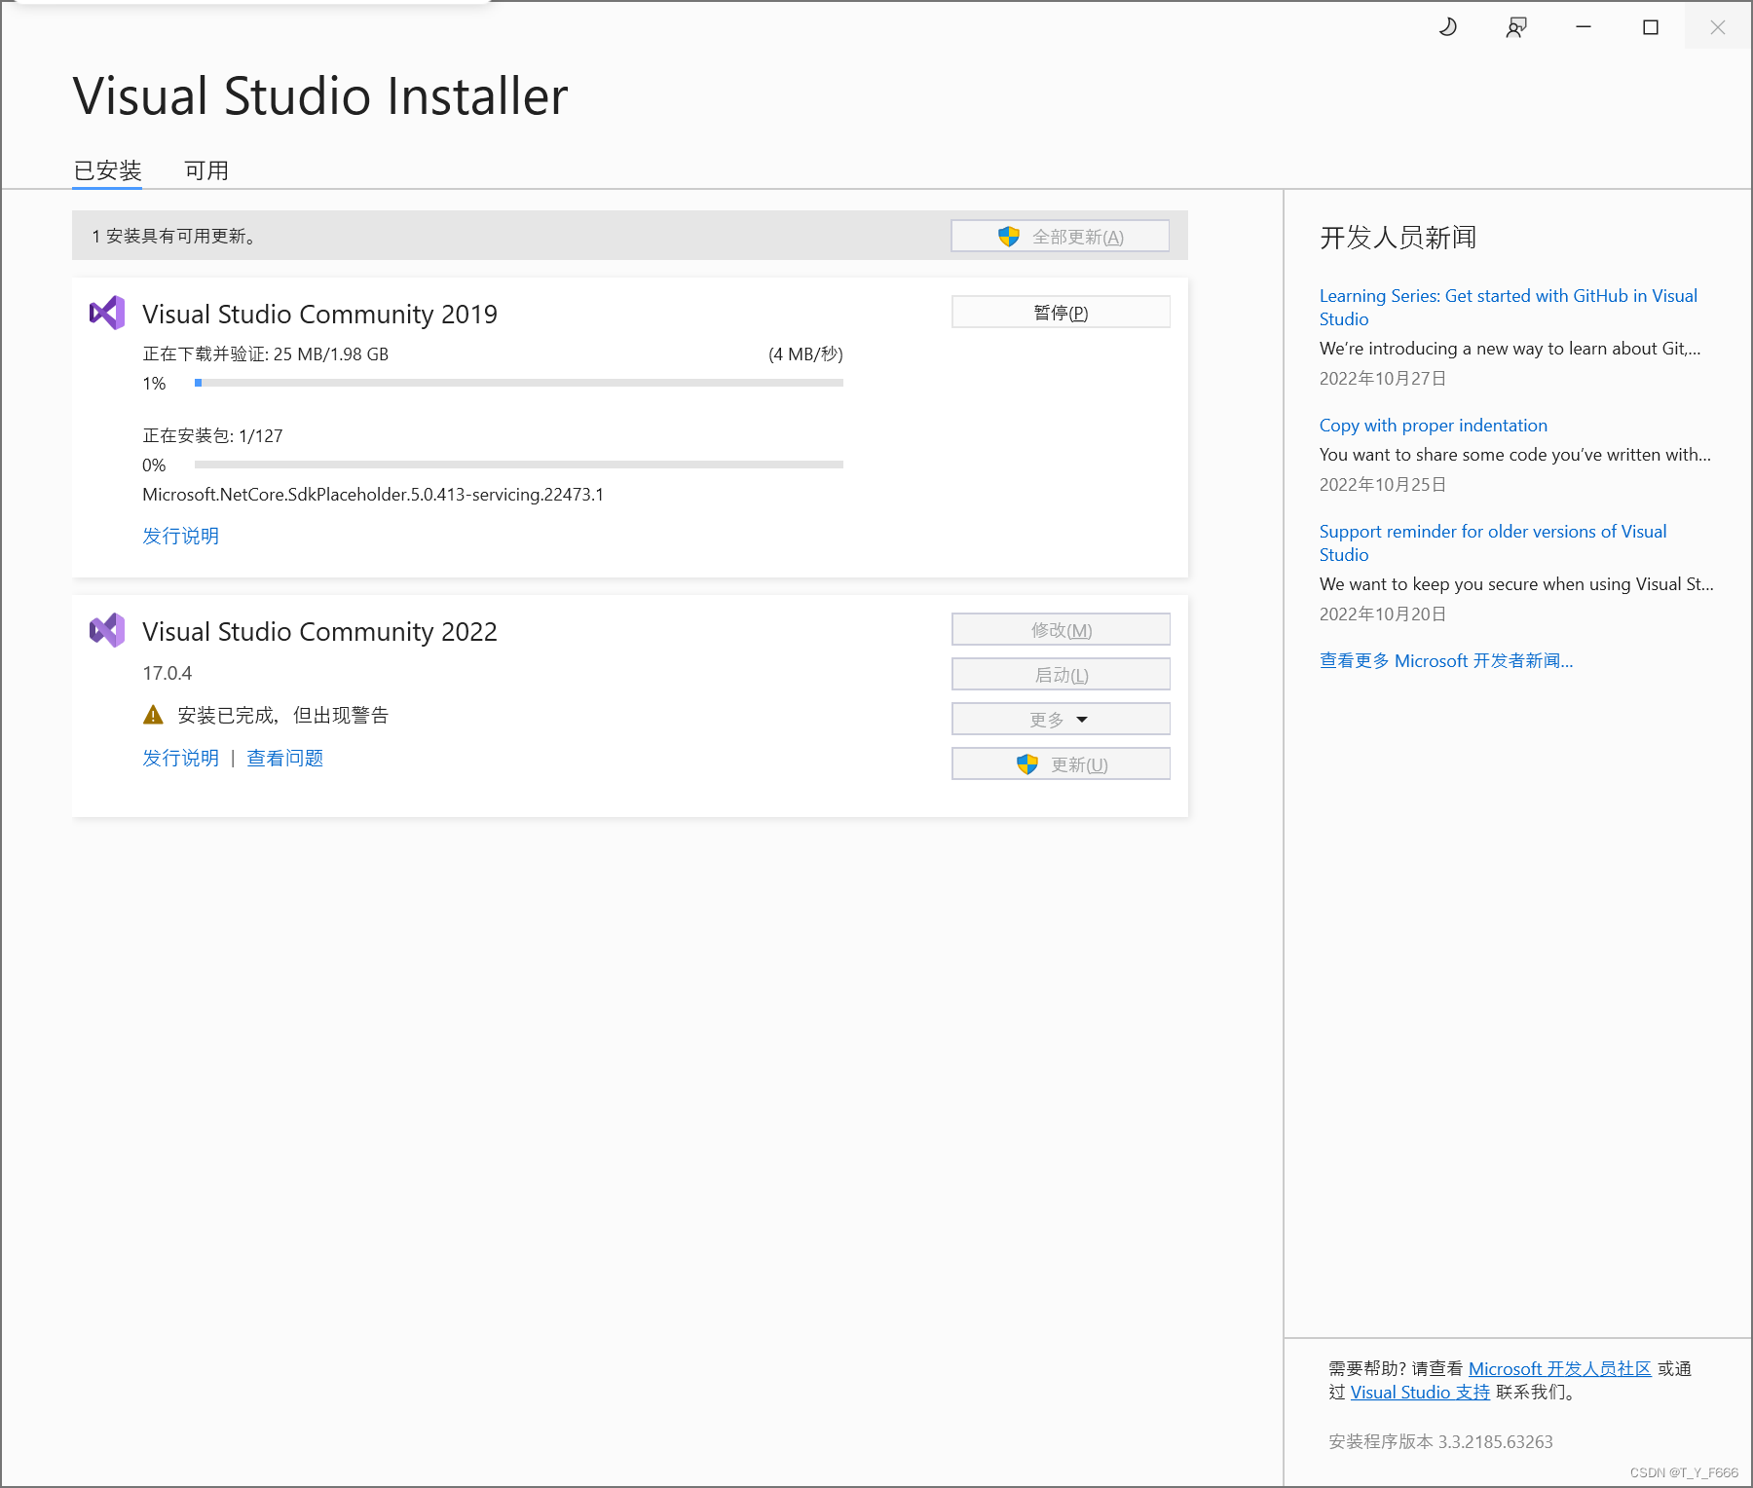Click the 开发人员新闻 heading
The image size is (1753, 1488).
(1399, 238)
